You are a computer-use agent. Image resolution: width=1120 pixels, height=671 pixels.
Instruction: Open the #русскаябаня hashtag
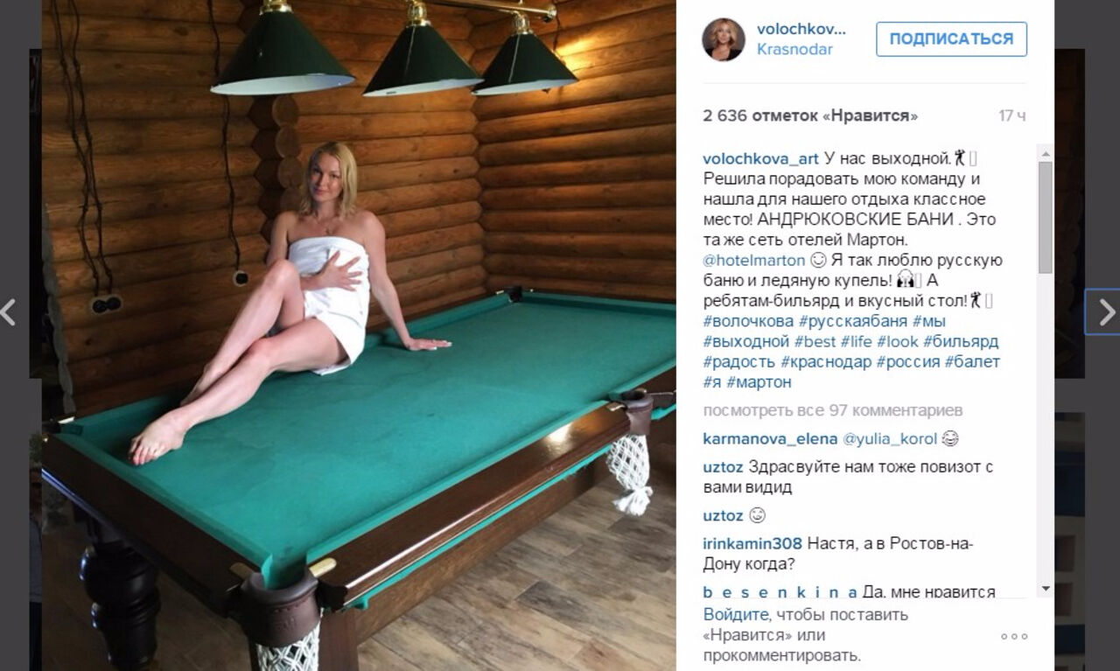pos(851,321)
